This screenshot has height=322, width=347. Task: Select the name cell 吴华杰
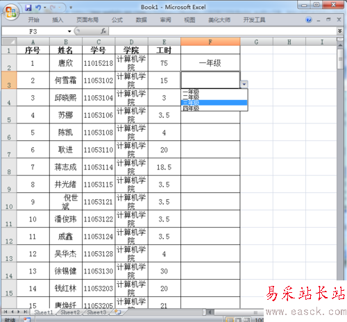tap(66, 253)
